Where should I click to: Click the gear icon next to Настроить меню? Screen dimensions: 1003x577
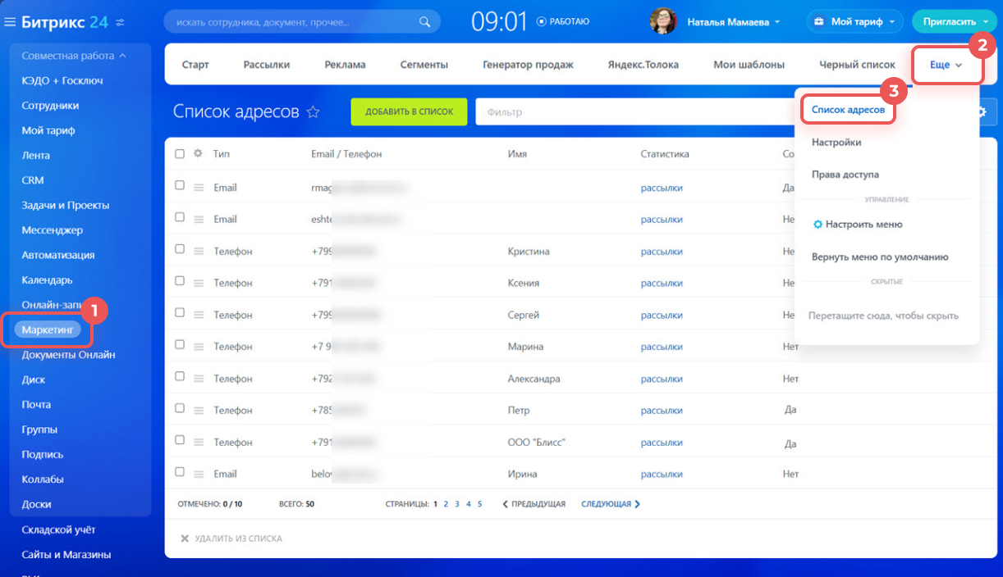pos(818,225)
